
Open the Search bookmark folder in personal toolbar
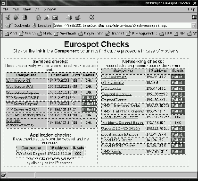click(x=27, y=34)
